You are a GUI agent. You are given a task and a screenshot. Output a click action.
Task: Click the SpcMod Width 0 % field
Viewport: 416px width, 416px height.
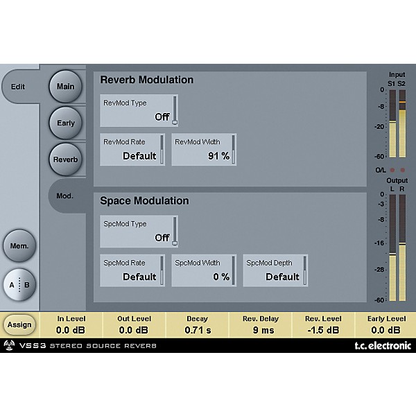pos(204,270)
